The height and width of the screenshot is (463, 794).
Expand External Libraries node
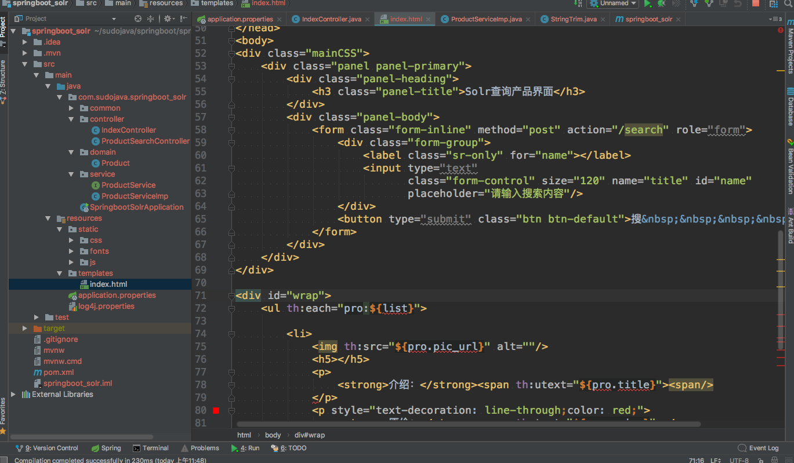coord(13,394)
